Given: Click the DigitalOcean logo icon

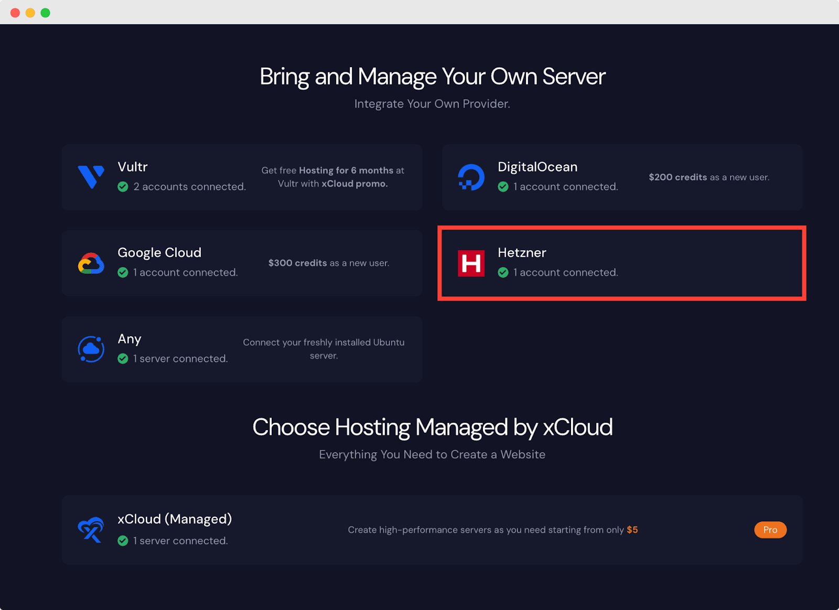Looking at the screenshot, I should click(x=471, y=177).
